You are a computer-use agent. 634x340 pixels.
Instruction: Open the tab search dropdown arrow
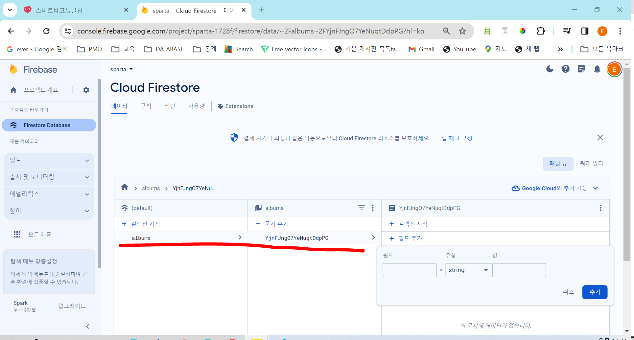[x=10, y=10]
